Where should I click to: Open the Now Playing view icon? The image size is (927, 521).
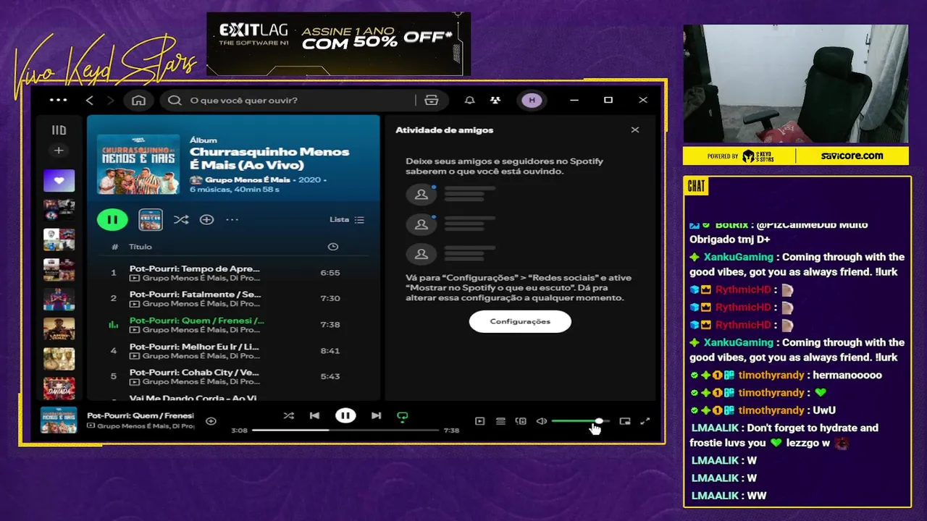click(479, 420)
